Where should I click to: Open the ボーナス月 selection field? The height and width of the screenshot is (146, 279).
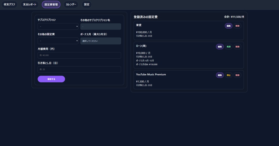tap(101, 41)
